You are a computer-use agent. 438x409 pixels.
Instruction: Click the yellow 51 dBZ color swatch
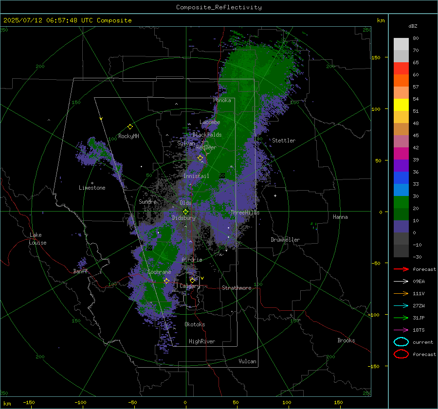point(401,105)
